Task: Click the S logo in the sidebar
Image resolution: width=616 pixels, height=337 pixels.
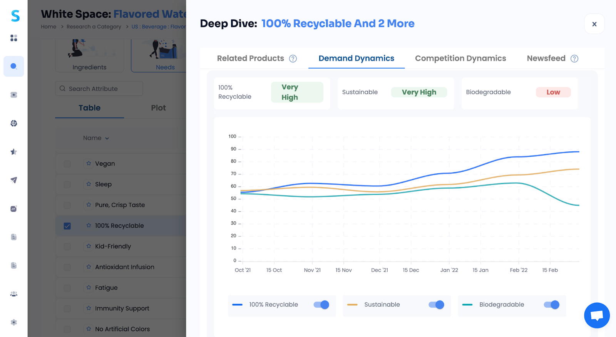Action: click(15, 16)
